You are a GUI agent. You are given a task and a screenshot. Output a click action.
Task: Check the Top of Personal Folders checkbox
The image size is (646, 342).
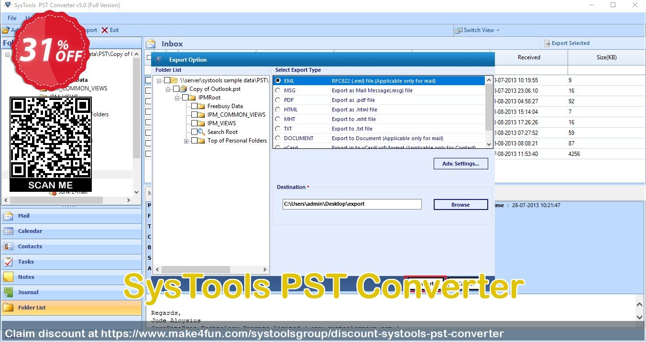194,141
